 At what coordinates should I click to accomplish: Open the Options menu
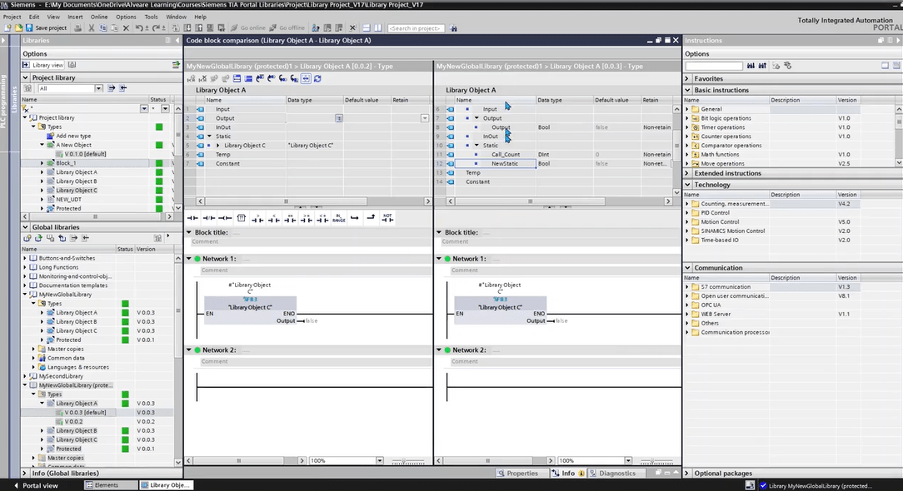(126, 17)
